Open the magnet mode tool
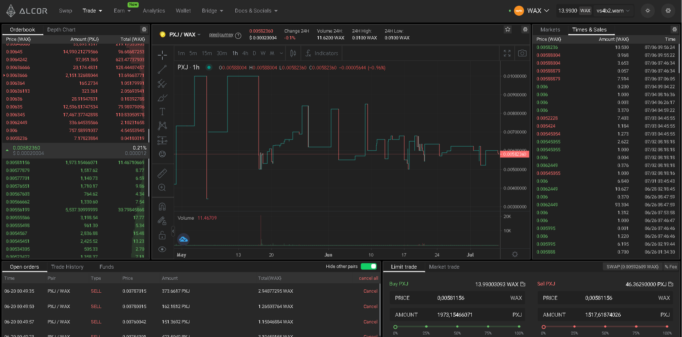682x337 pixels. (162, 207)
